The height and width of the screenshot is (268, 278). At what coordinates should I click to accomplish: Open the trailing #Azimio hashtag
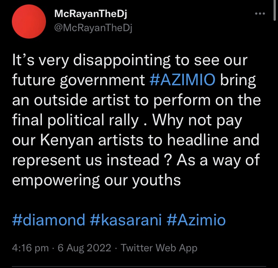tap(196, 220)
